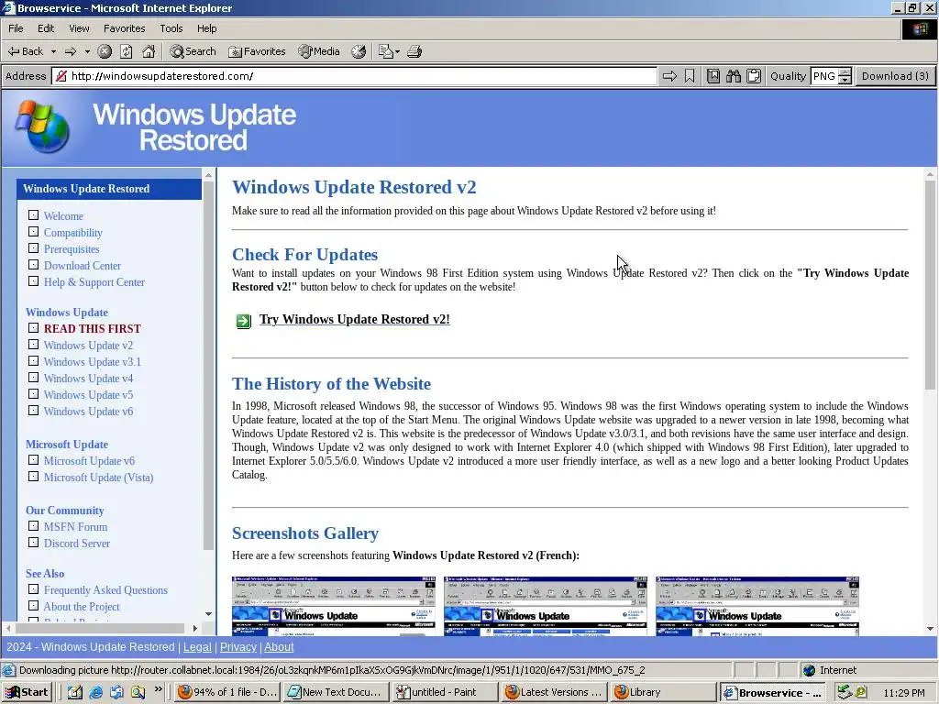939x704 pixels.
Task: Open the READ THIS FIRST link
Action: point(93,329)
